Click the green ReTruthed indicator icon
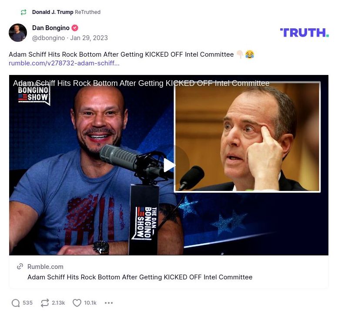This screenshot has width=338, height=316. point(23,12)
